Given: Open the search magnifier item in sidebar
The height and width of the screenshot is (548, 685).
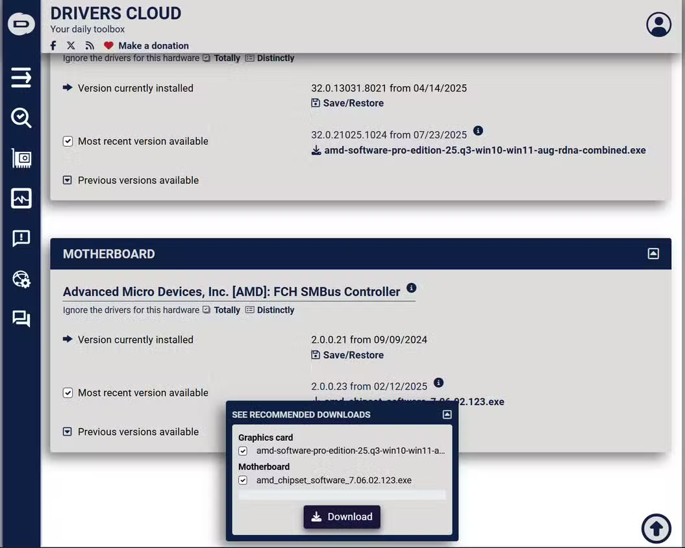Looking at the screenshot, I should coord(21,118).
